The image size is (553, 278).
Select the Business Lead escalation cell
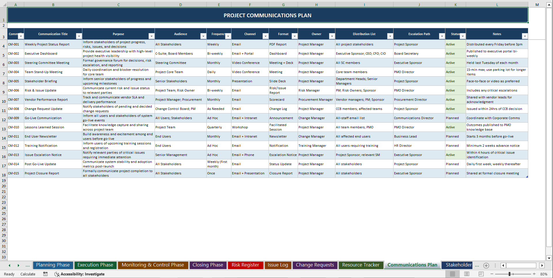(419, 136)
